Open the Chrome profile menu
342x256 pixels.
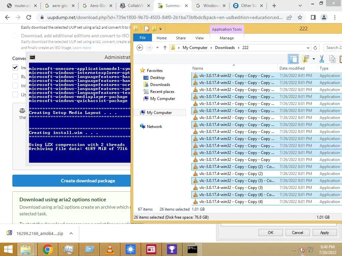click(324, 17)
